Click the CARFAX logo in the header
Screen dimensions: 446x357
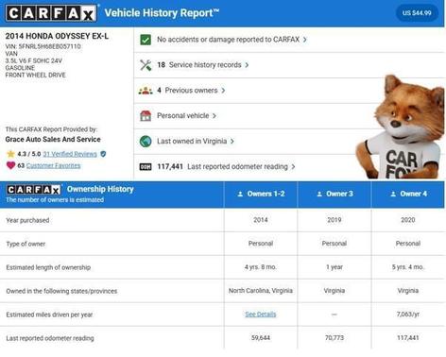[51, 13]
